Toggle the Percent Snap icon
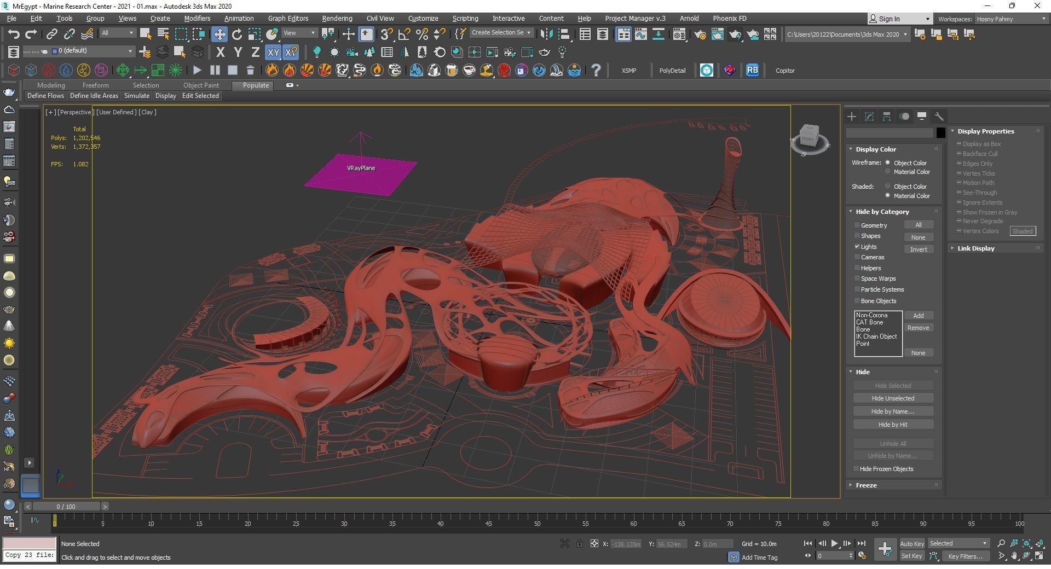 pyautogui.click(x=421, y=34)
